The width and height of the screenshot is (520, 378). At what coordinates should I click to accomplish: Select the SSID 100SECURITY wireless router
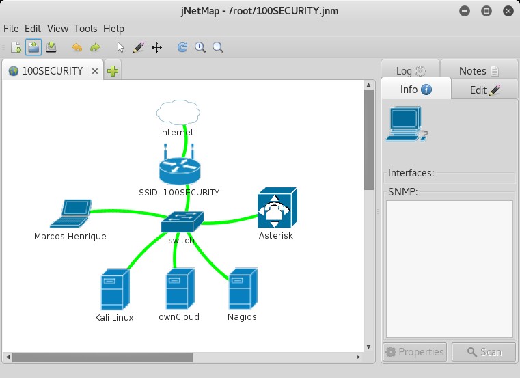(x=180, y=165)
